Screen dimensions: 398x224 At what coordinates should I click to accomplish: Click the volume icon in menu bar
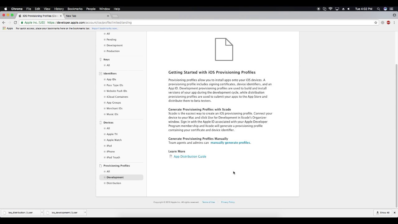(349, 9)
